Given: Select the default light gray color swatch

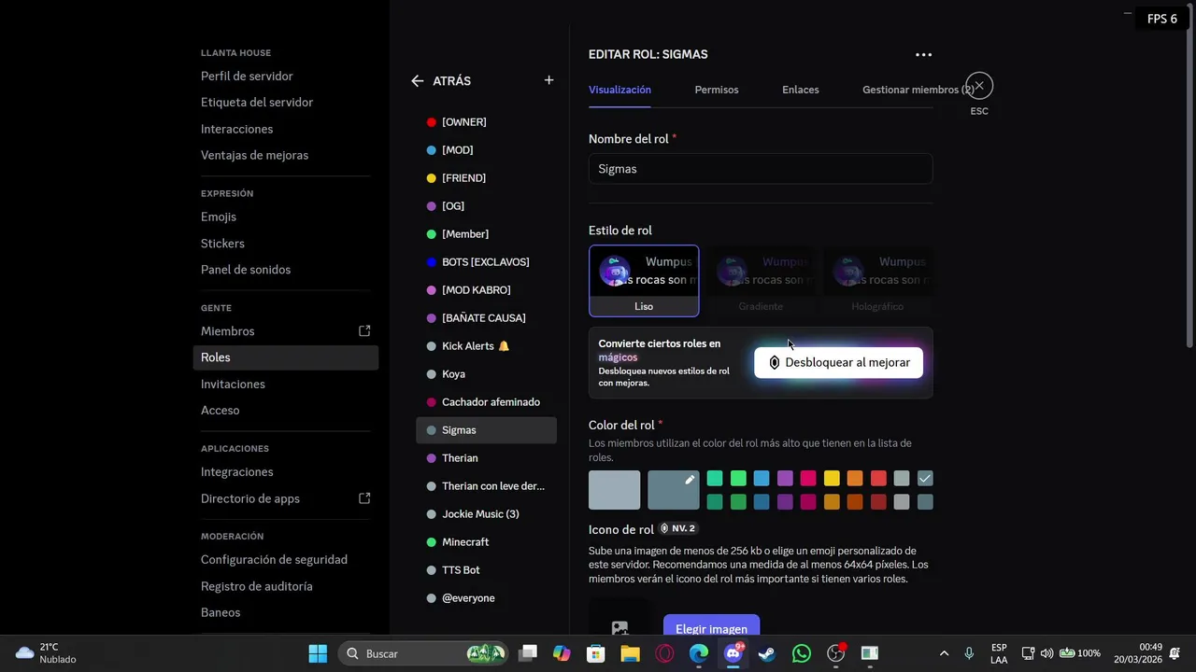Looking at the screenshot, I should click(614, 490).
